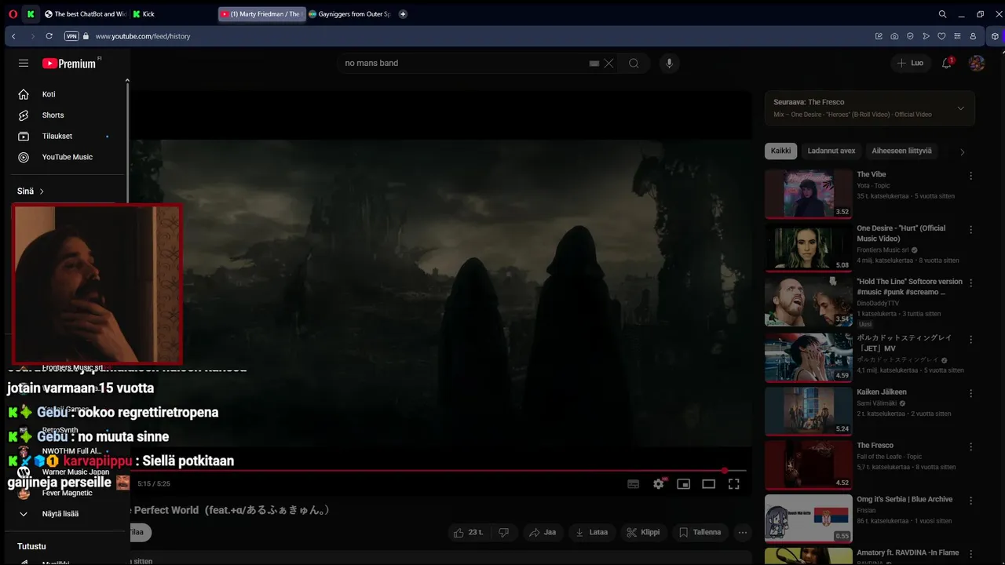The height and width of the screenshot is (565, 1005).
Task: Open the pinned Kick tab icon
Action: pos(31,14)
